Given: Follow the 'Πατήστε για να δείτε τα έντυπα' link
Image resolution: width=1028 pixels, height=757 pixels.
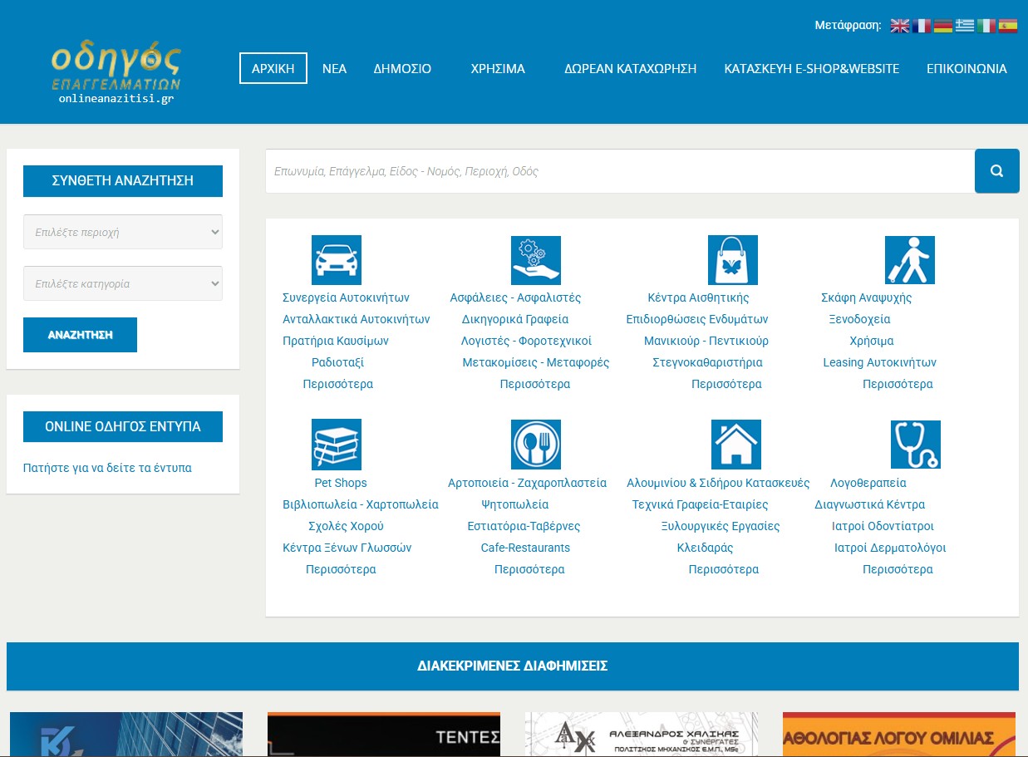Looking at the screenshot, I should [107, 468].
